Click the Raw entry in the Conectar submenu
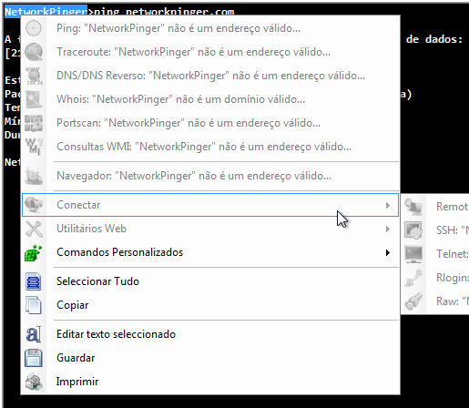The image size is (469, 408). pos(435,301)
